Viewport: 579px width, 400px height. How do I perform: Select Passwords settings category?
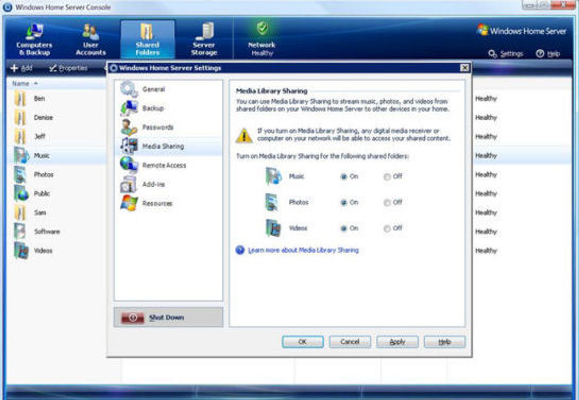click(169, 127)
